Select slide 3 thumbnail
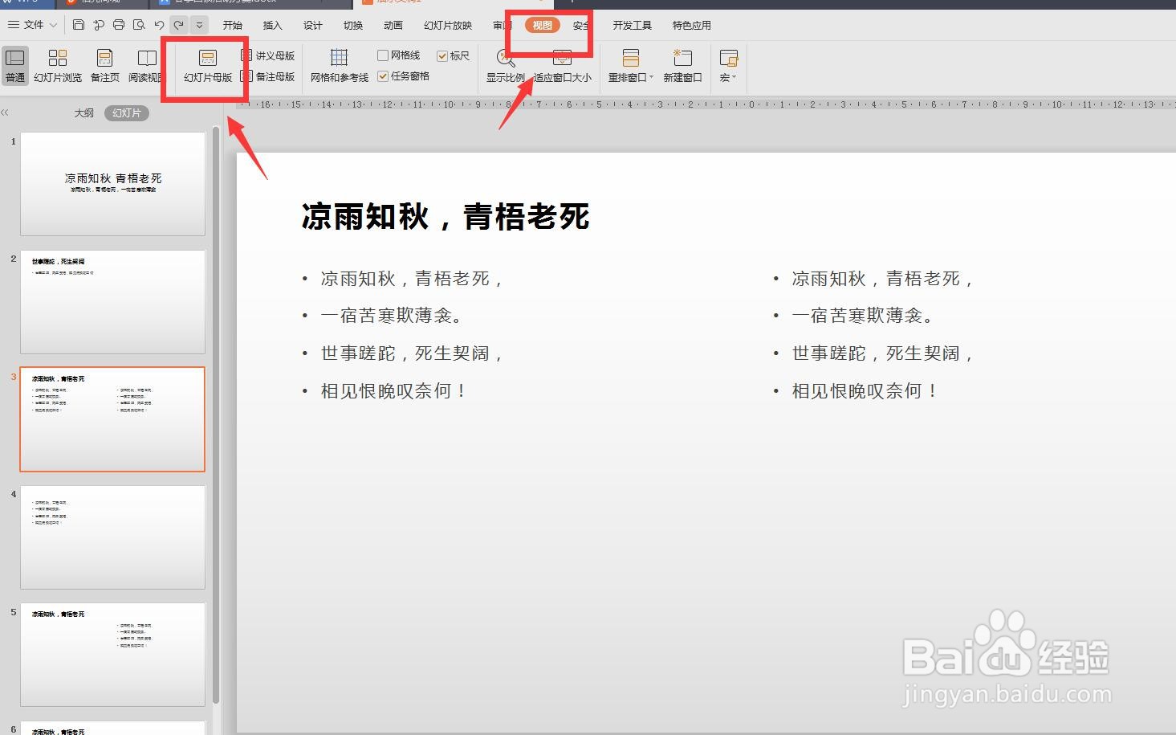The width and height of the screenshot is (1176, 735). pyautogui.click(x=112, y=419)
